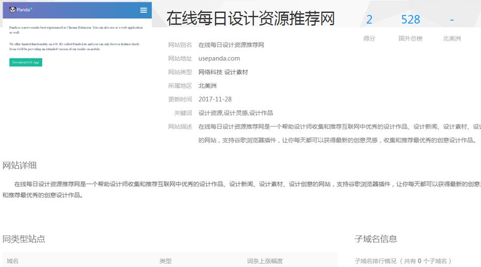Click the 子域名排行情况 subdomain count text

click(x=403, y=261)
